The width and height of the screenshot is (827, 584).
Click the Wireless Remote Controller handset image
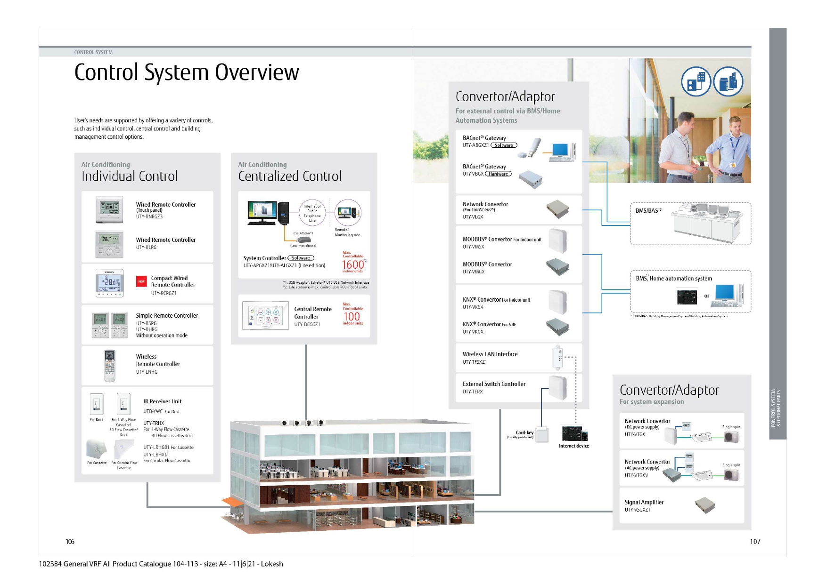coord(109,366)
